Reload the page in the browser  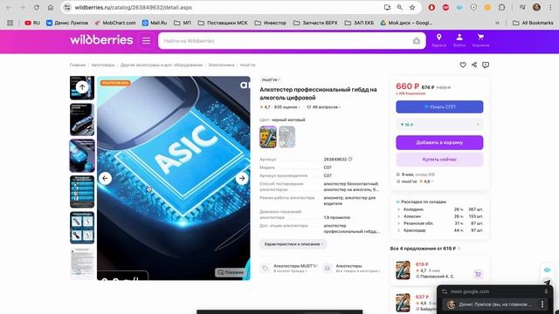click(x=37, y=8)
